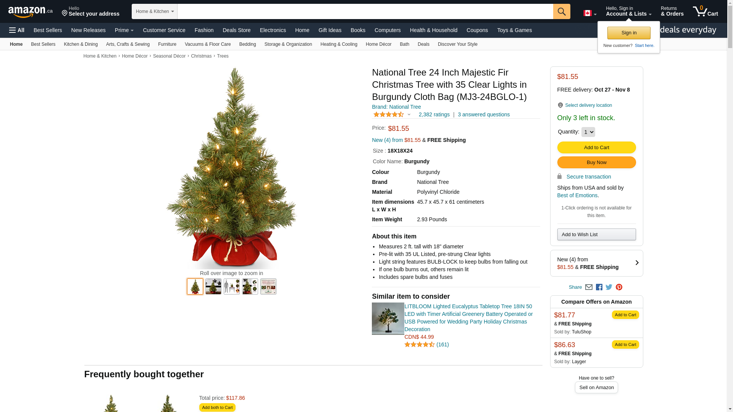
Task: Open the Canada flag country selector
Action: tap(590, 13)
